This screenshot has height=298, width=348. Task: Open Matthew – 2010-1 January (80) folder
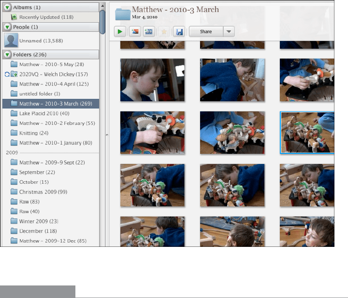coord(51,143)
